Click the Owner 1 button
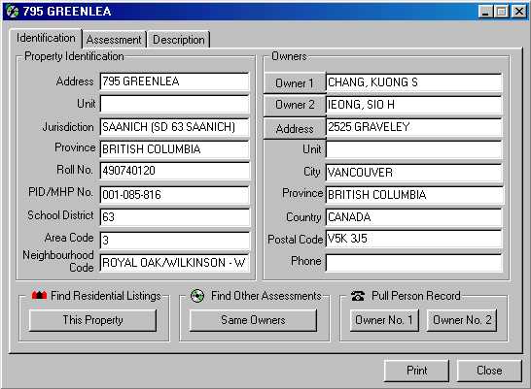 (295, 82)
